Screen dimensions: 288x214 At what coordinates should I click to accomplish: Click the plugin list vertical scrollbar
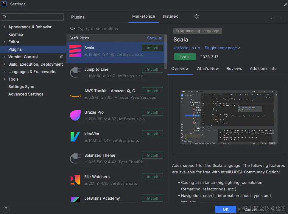166,52
